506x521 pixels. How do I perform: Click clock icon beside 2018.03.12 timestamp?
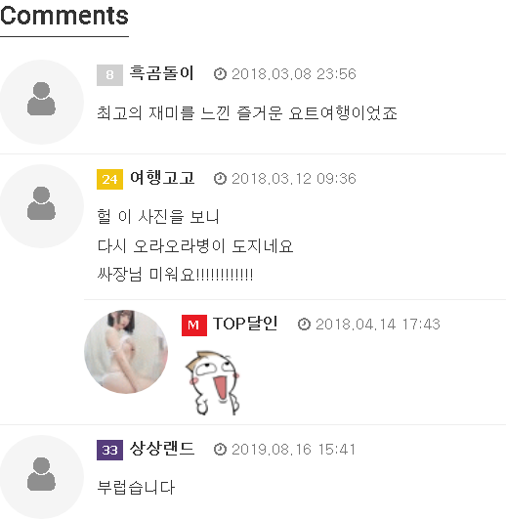[220, 179]
